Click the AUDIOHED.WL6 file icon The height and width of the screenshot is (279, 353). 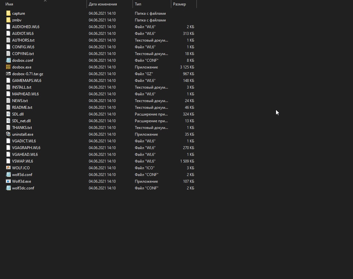[x=8, y=27]
